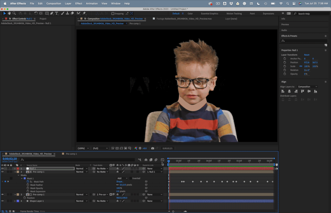Open the Mask 1 mode Add dropdown
This screenshot has height=213, width=331.
(122, 178)
